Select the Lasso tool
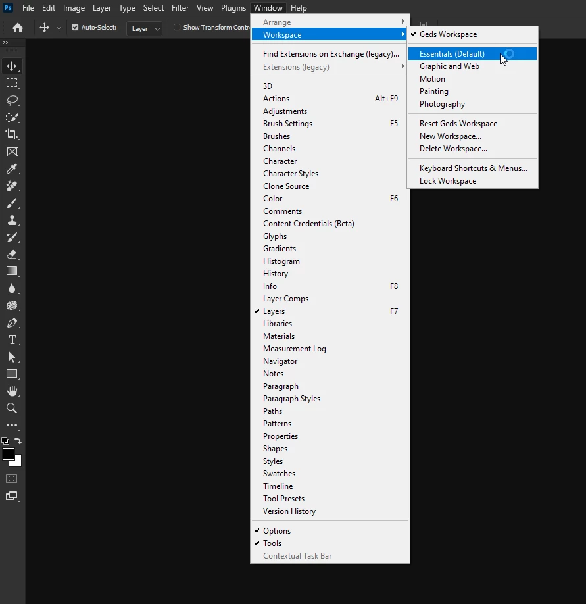This screenshot has width=586, height=604. pyautogui.click(x=12, y=100)
